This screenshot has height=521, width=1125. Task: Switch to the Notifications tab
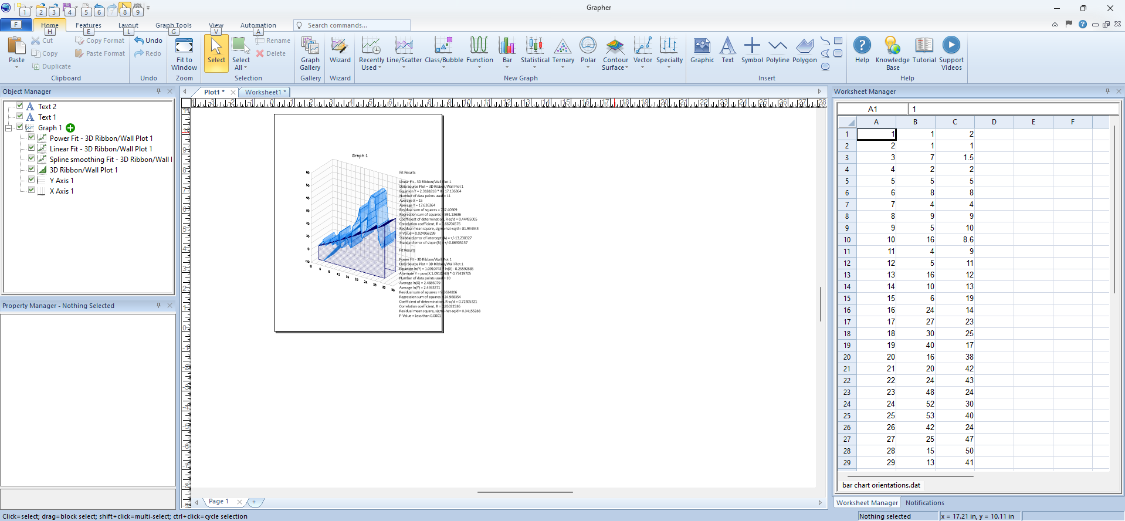tap(924, 503)
